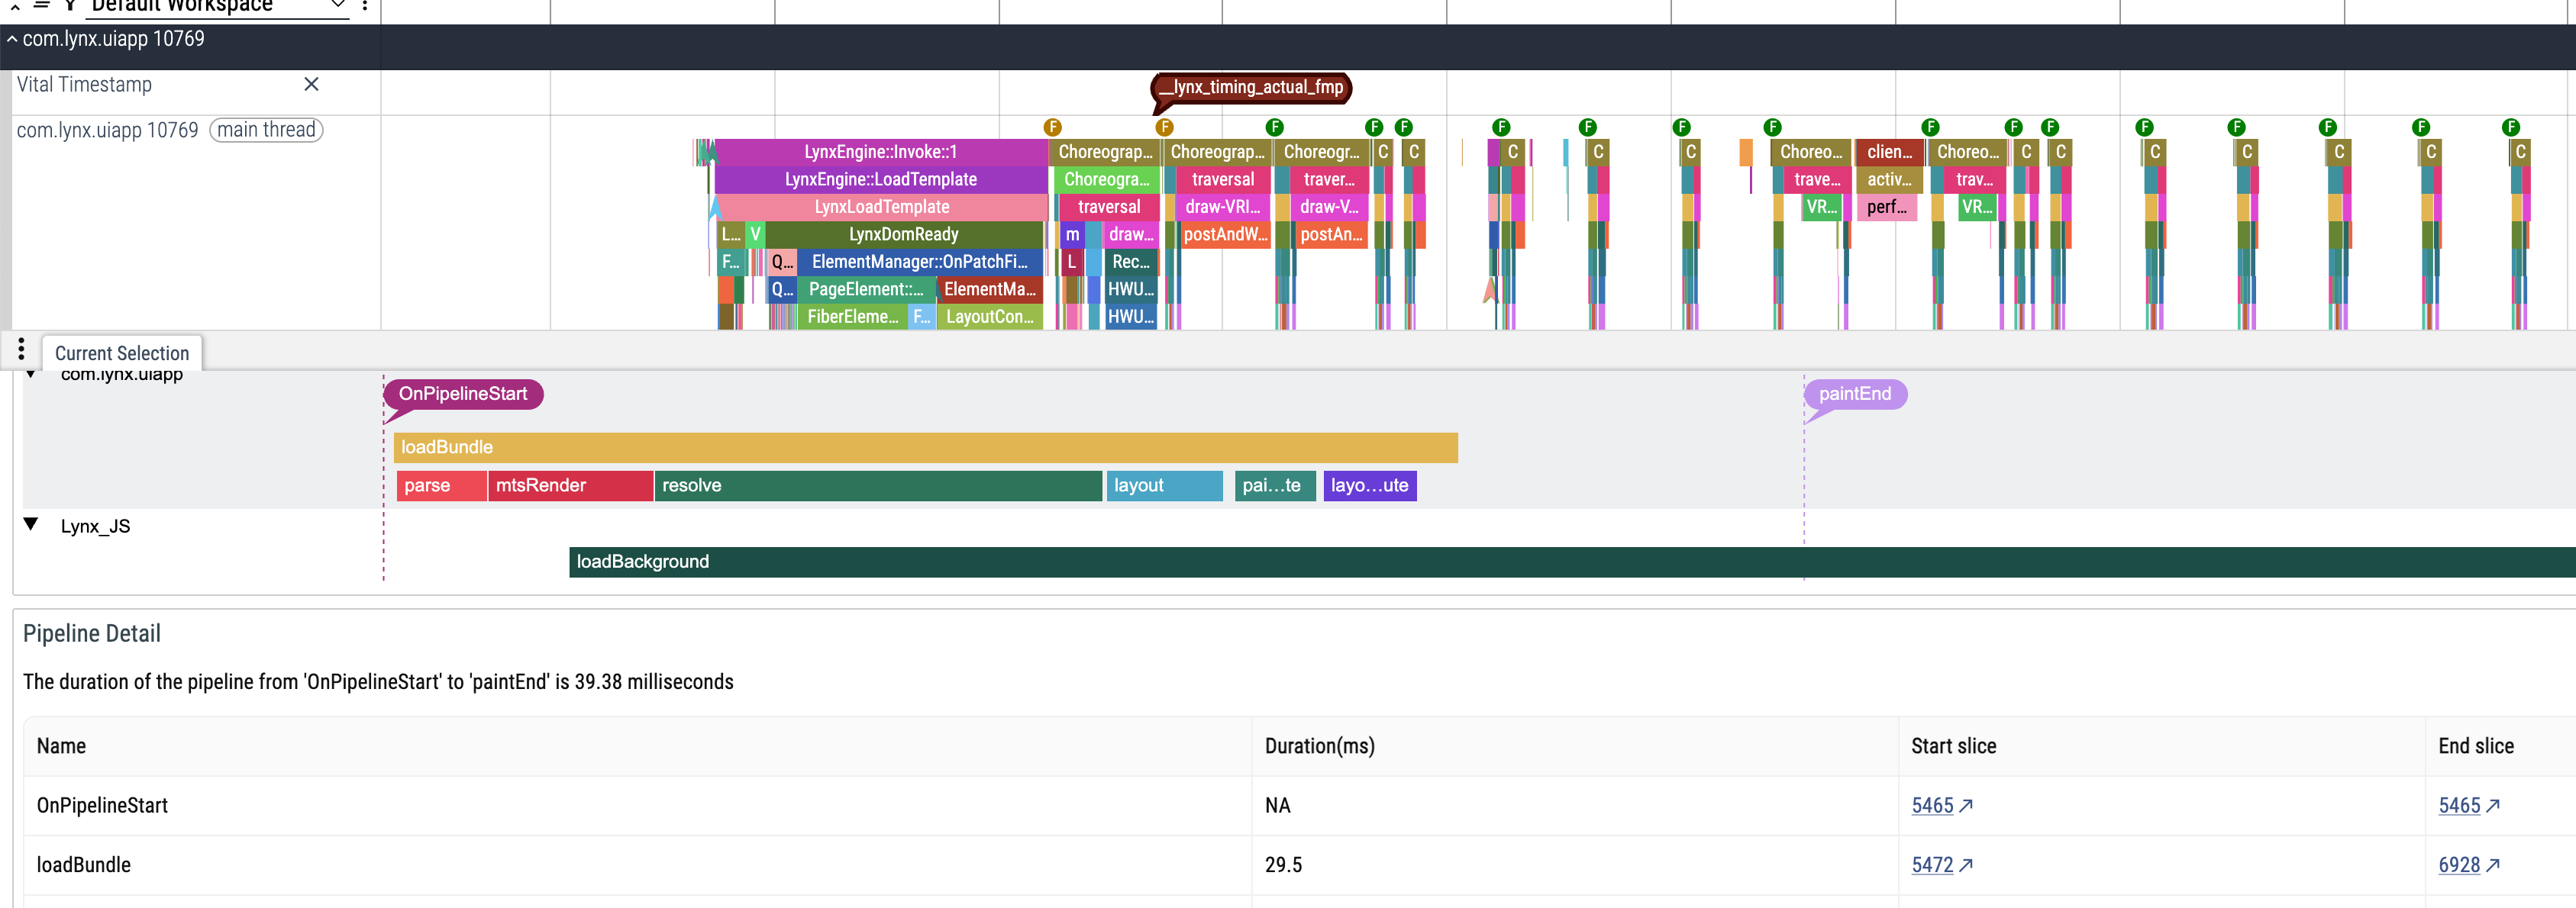Click the first orange F frame marker
Screen dimensions: 2576x908
(x=1052, y=127)
